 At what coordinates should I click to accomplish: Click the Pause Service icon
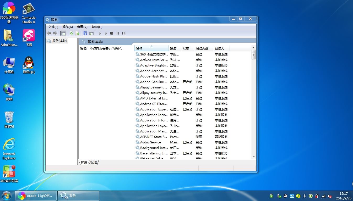[x=118, y=33]
